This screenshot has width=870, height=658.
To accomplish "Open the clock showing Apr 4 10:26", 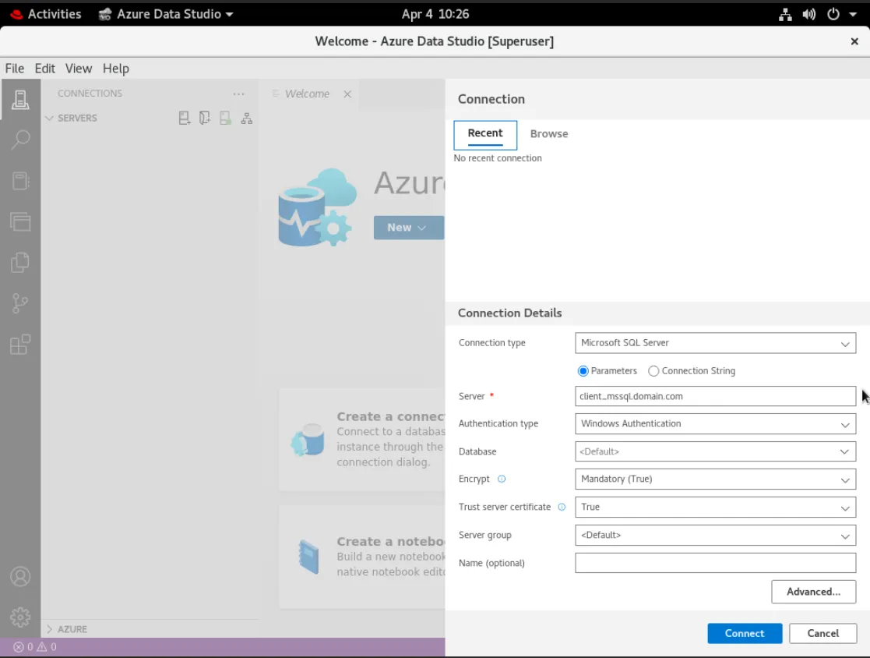I will [x=435, y=15].
